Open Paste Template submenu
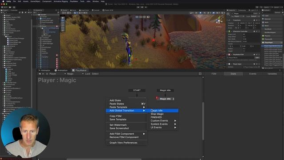Image resolution: width=284 pixels, height=160 pixels. point(126,107)
